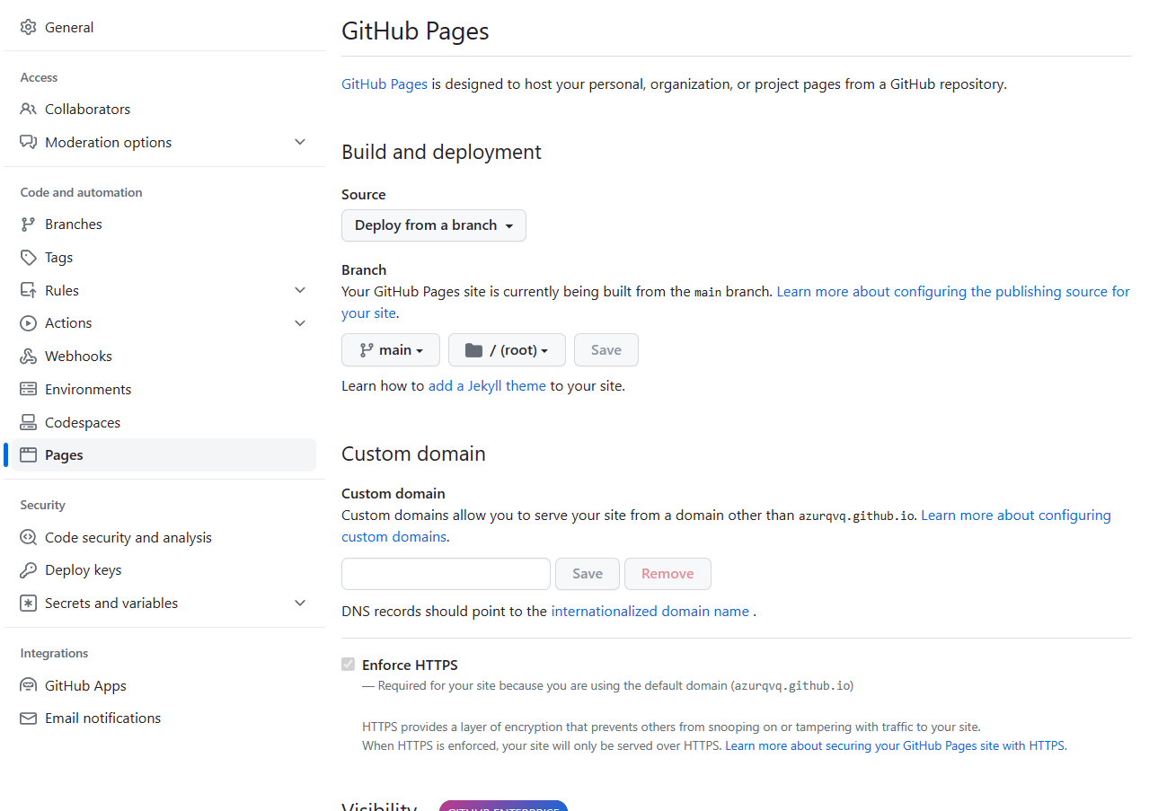The image size is (1158, 811).
Task: Toggle the Enforce HTTPS checkbox
Action: [x=348, y=664]
